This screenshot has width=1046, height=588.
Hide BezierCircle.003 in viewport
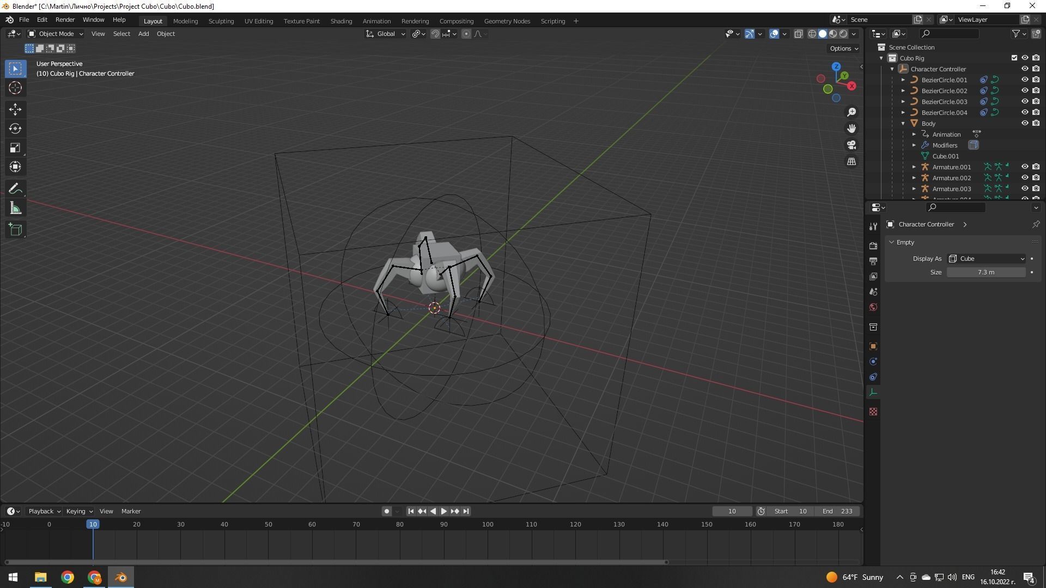(1025, 102)
